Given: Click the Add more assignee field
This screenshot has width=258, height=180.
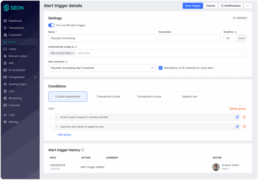Looking at the screenshot, I should click(84, 53).
